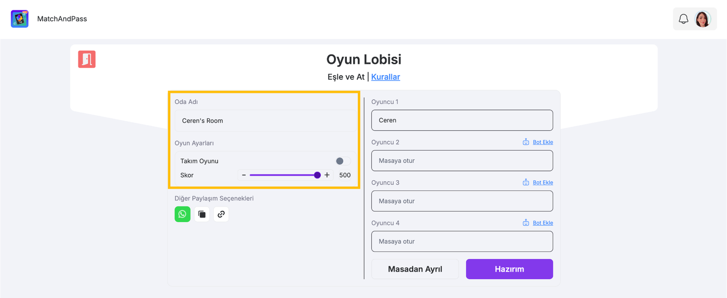Click the MatchAndPass app logo

coord(20,19)
